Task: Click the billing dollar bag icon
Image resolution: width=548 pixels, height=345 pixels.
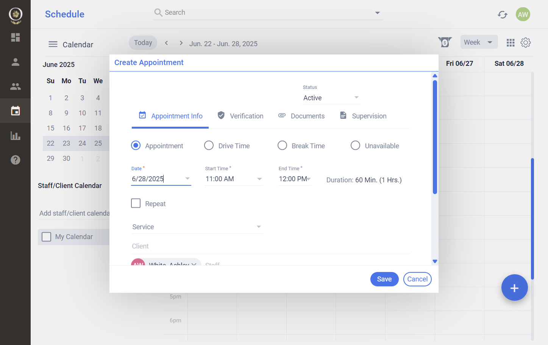Action: coord(445,42)
